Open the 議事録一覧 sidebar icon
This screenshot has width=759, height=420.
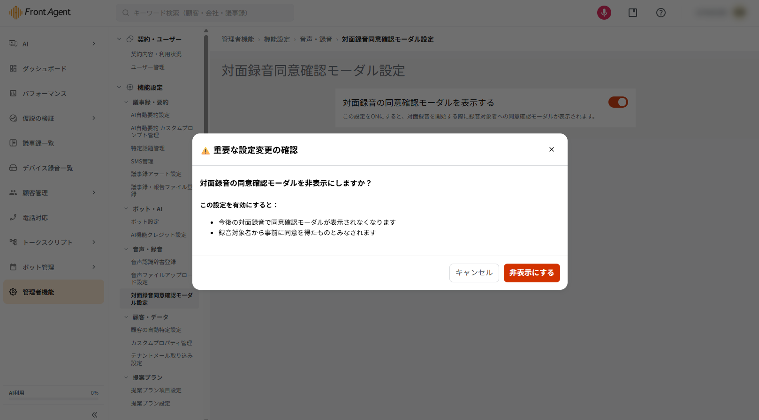click(x=13, y=143)
